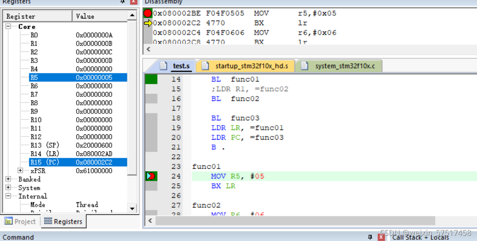This screenshot has width=477, height=241.
Task: Collapse the Internal register group
Action: tap(8, 196)
